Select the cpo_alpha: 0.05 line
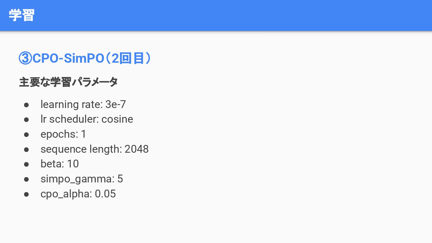The height and width of the screenshot is (243, 432). [x=78, y=194]
